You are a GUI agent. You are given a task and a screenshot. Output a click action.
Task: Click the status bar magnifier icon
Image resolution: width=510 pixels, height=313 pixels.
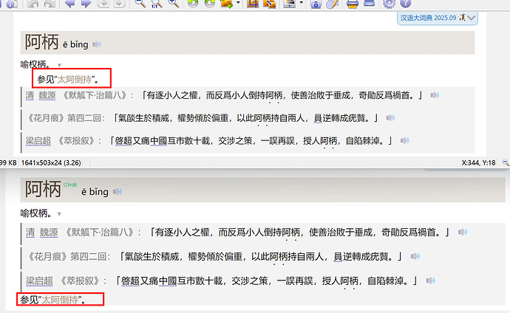point(506,162)
